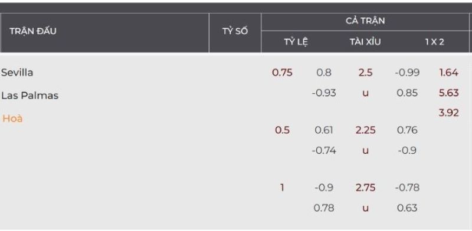Pick over 2.5 odds -0.99
Viewport: 472px width, 231px height.
[407, 72]
